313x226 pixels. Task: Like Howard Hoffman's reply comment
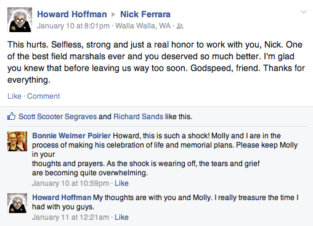click(121, 217)
